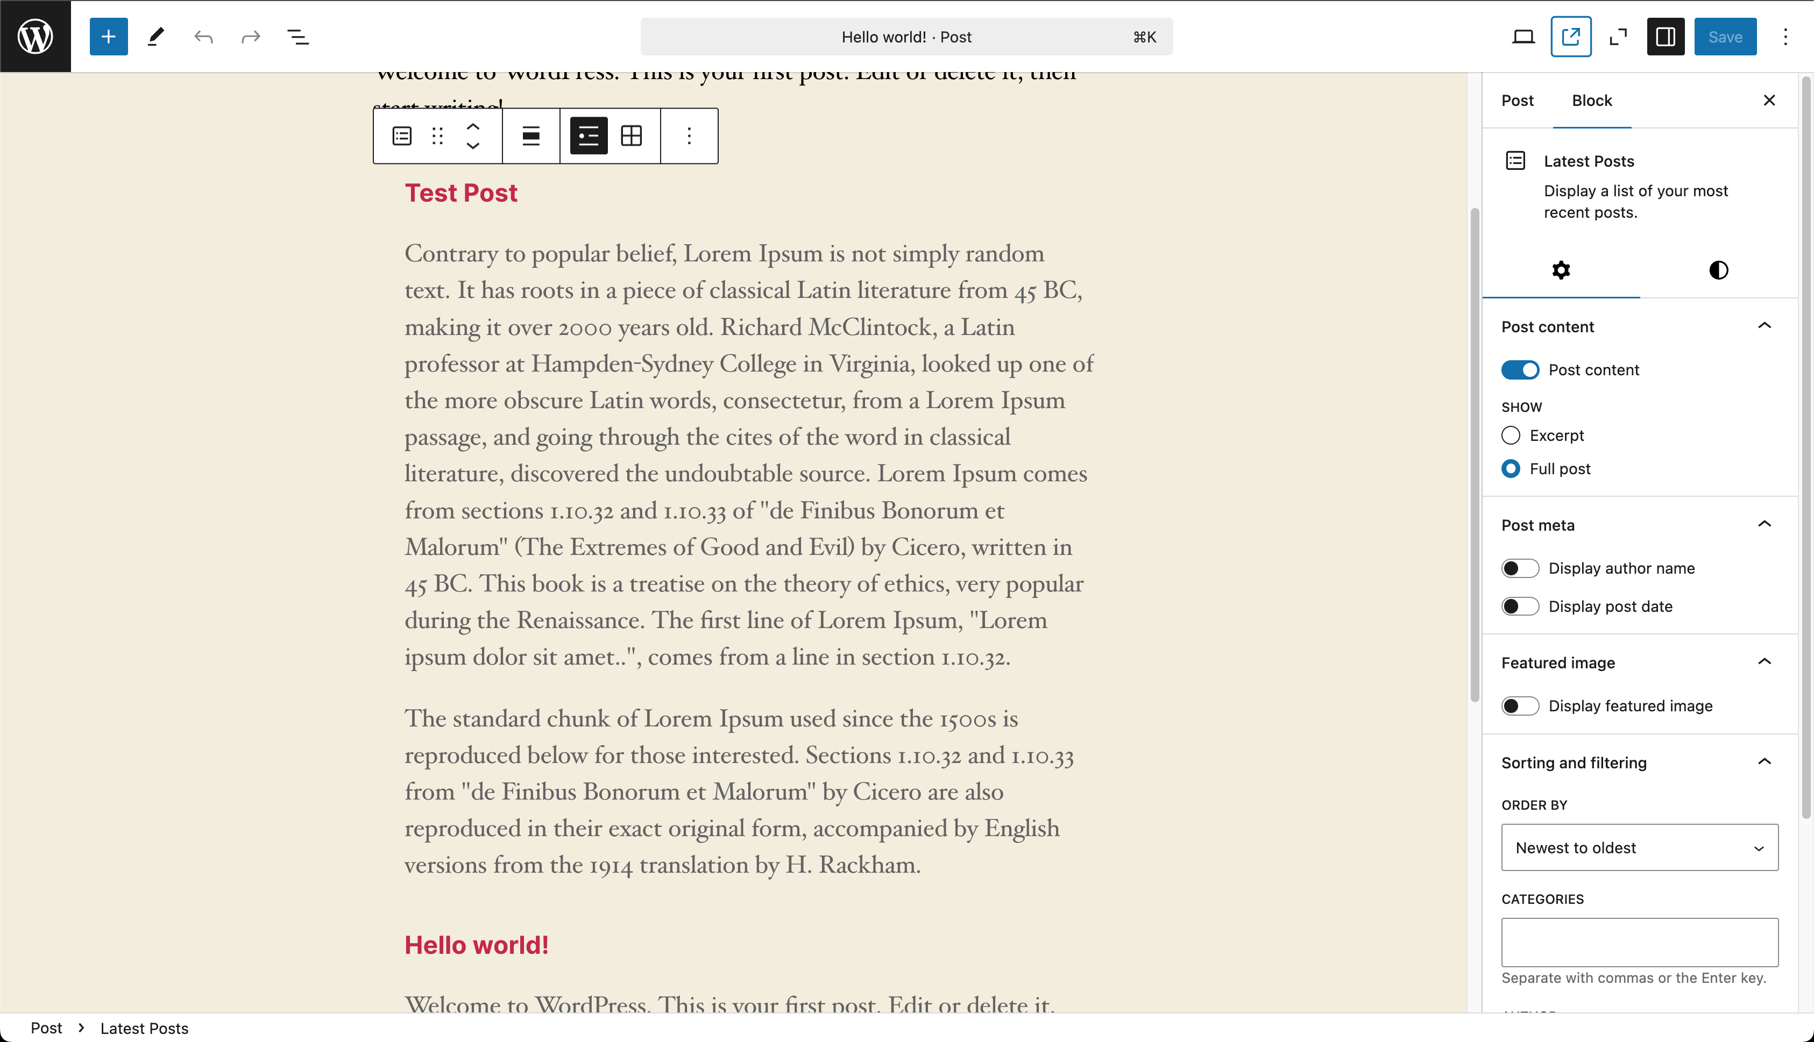This screenshot has height=1042, width=1814.
Task: Click the Categories input field
Action: point(1639,942)
